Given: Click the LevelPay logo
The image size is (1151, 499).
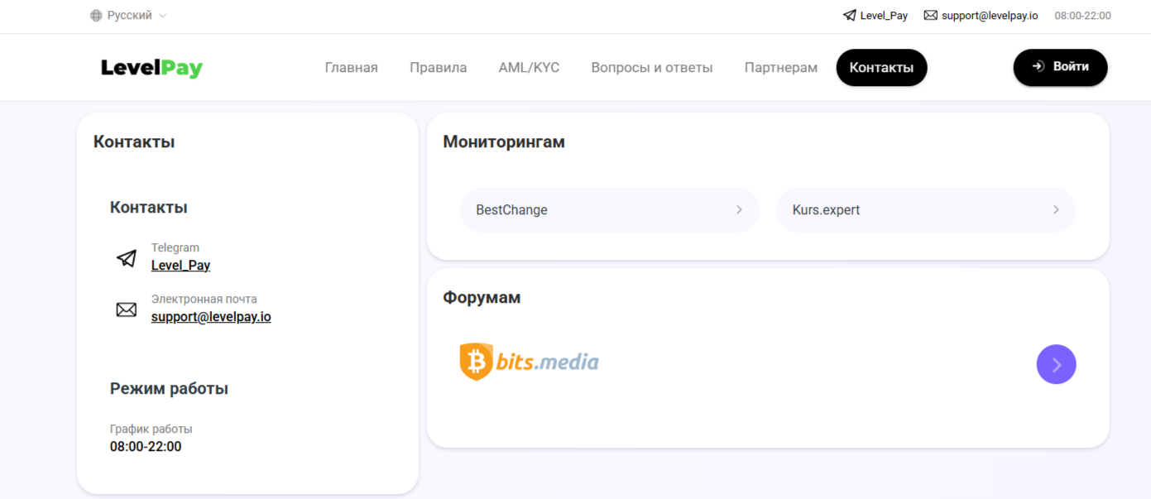Looking at the screenshot, I should point(151,67).
